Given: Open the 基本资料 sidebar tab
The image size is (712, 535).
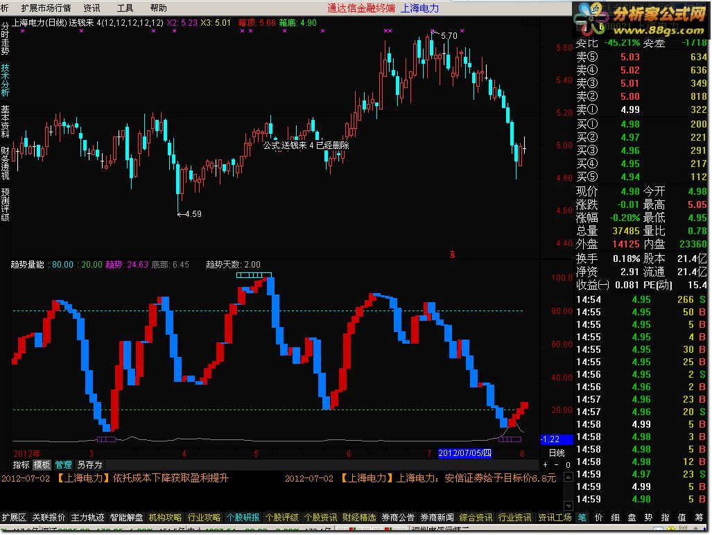Looking at the screenshot, I should coord(5,121).
